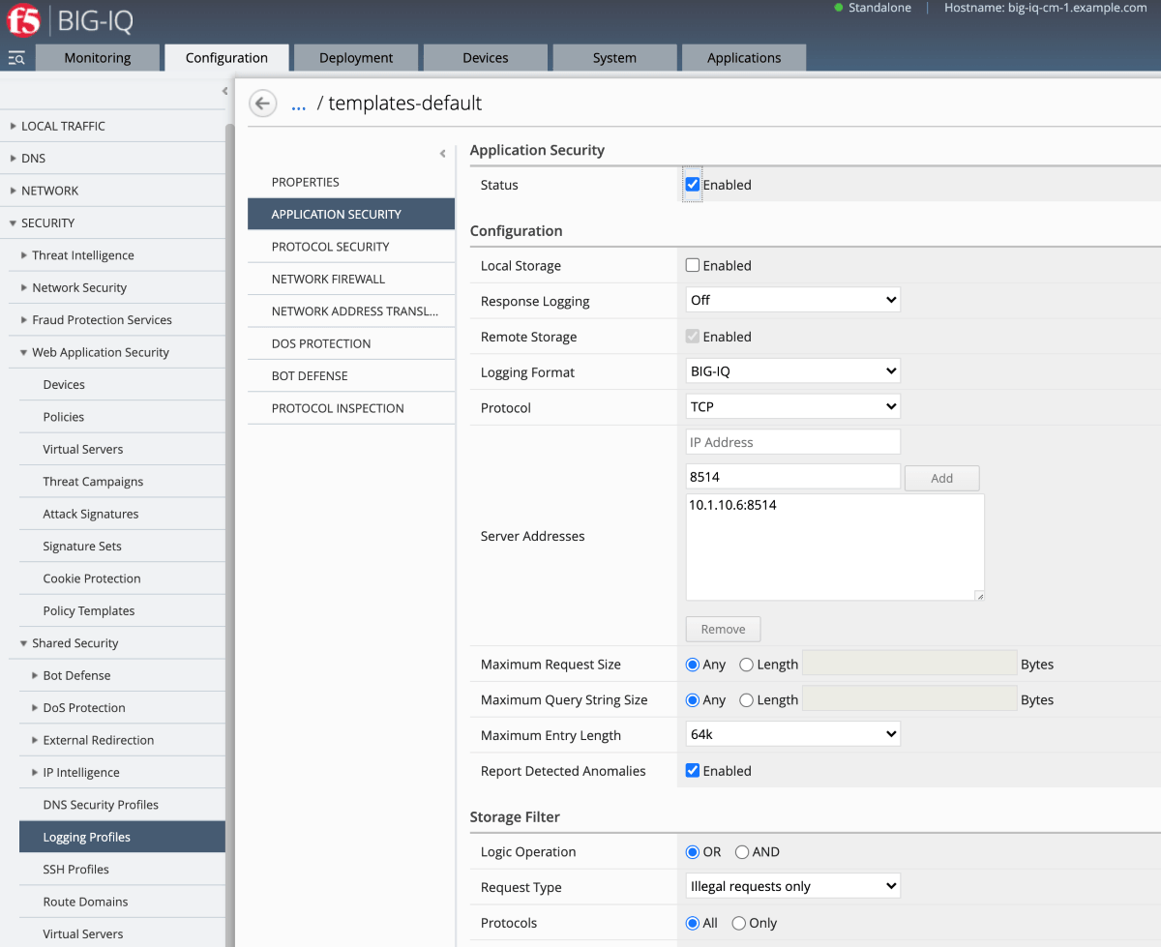Uncheck Report Detected Anomalies checkbox

click(x=693, y=771)
